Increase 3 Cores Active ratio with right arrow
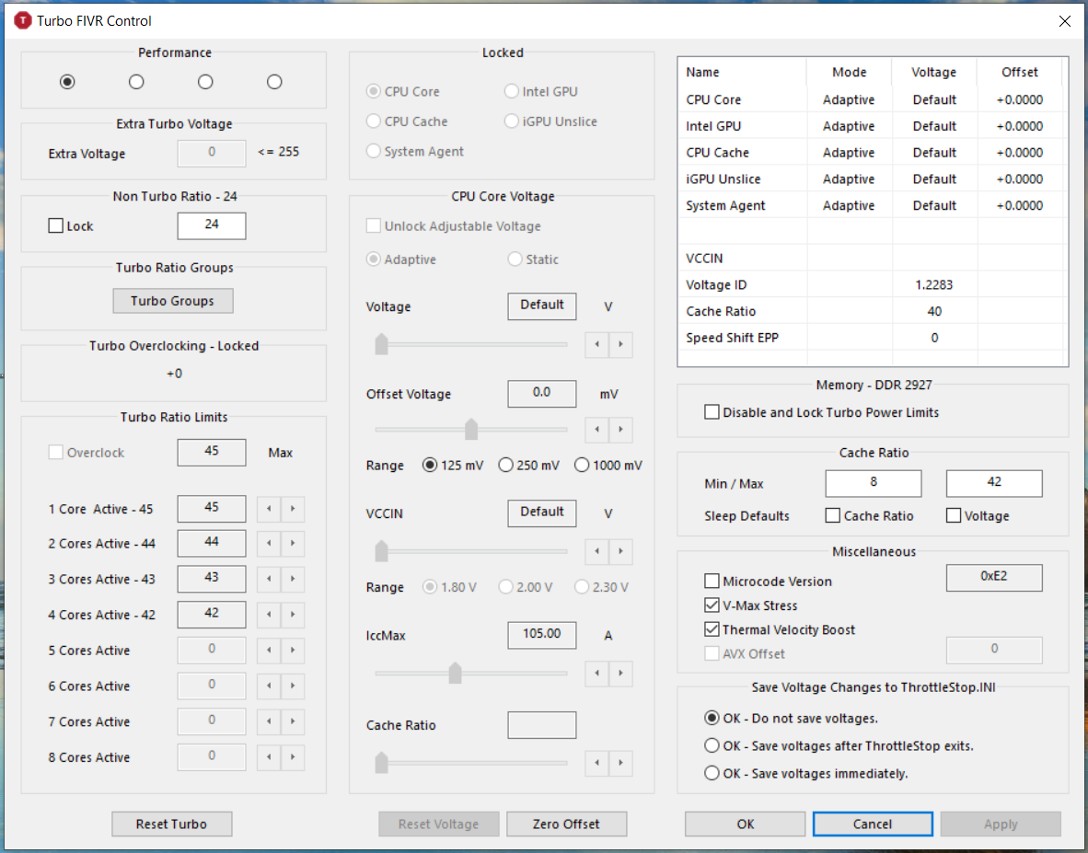 coord(293,579)
